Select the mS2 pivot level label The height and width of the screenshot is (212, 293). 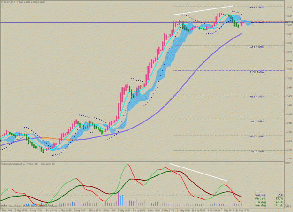[257, 136]
